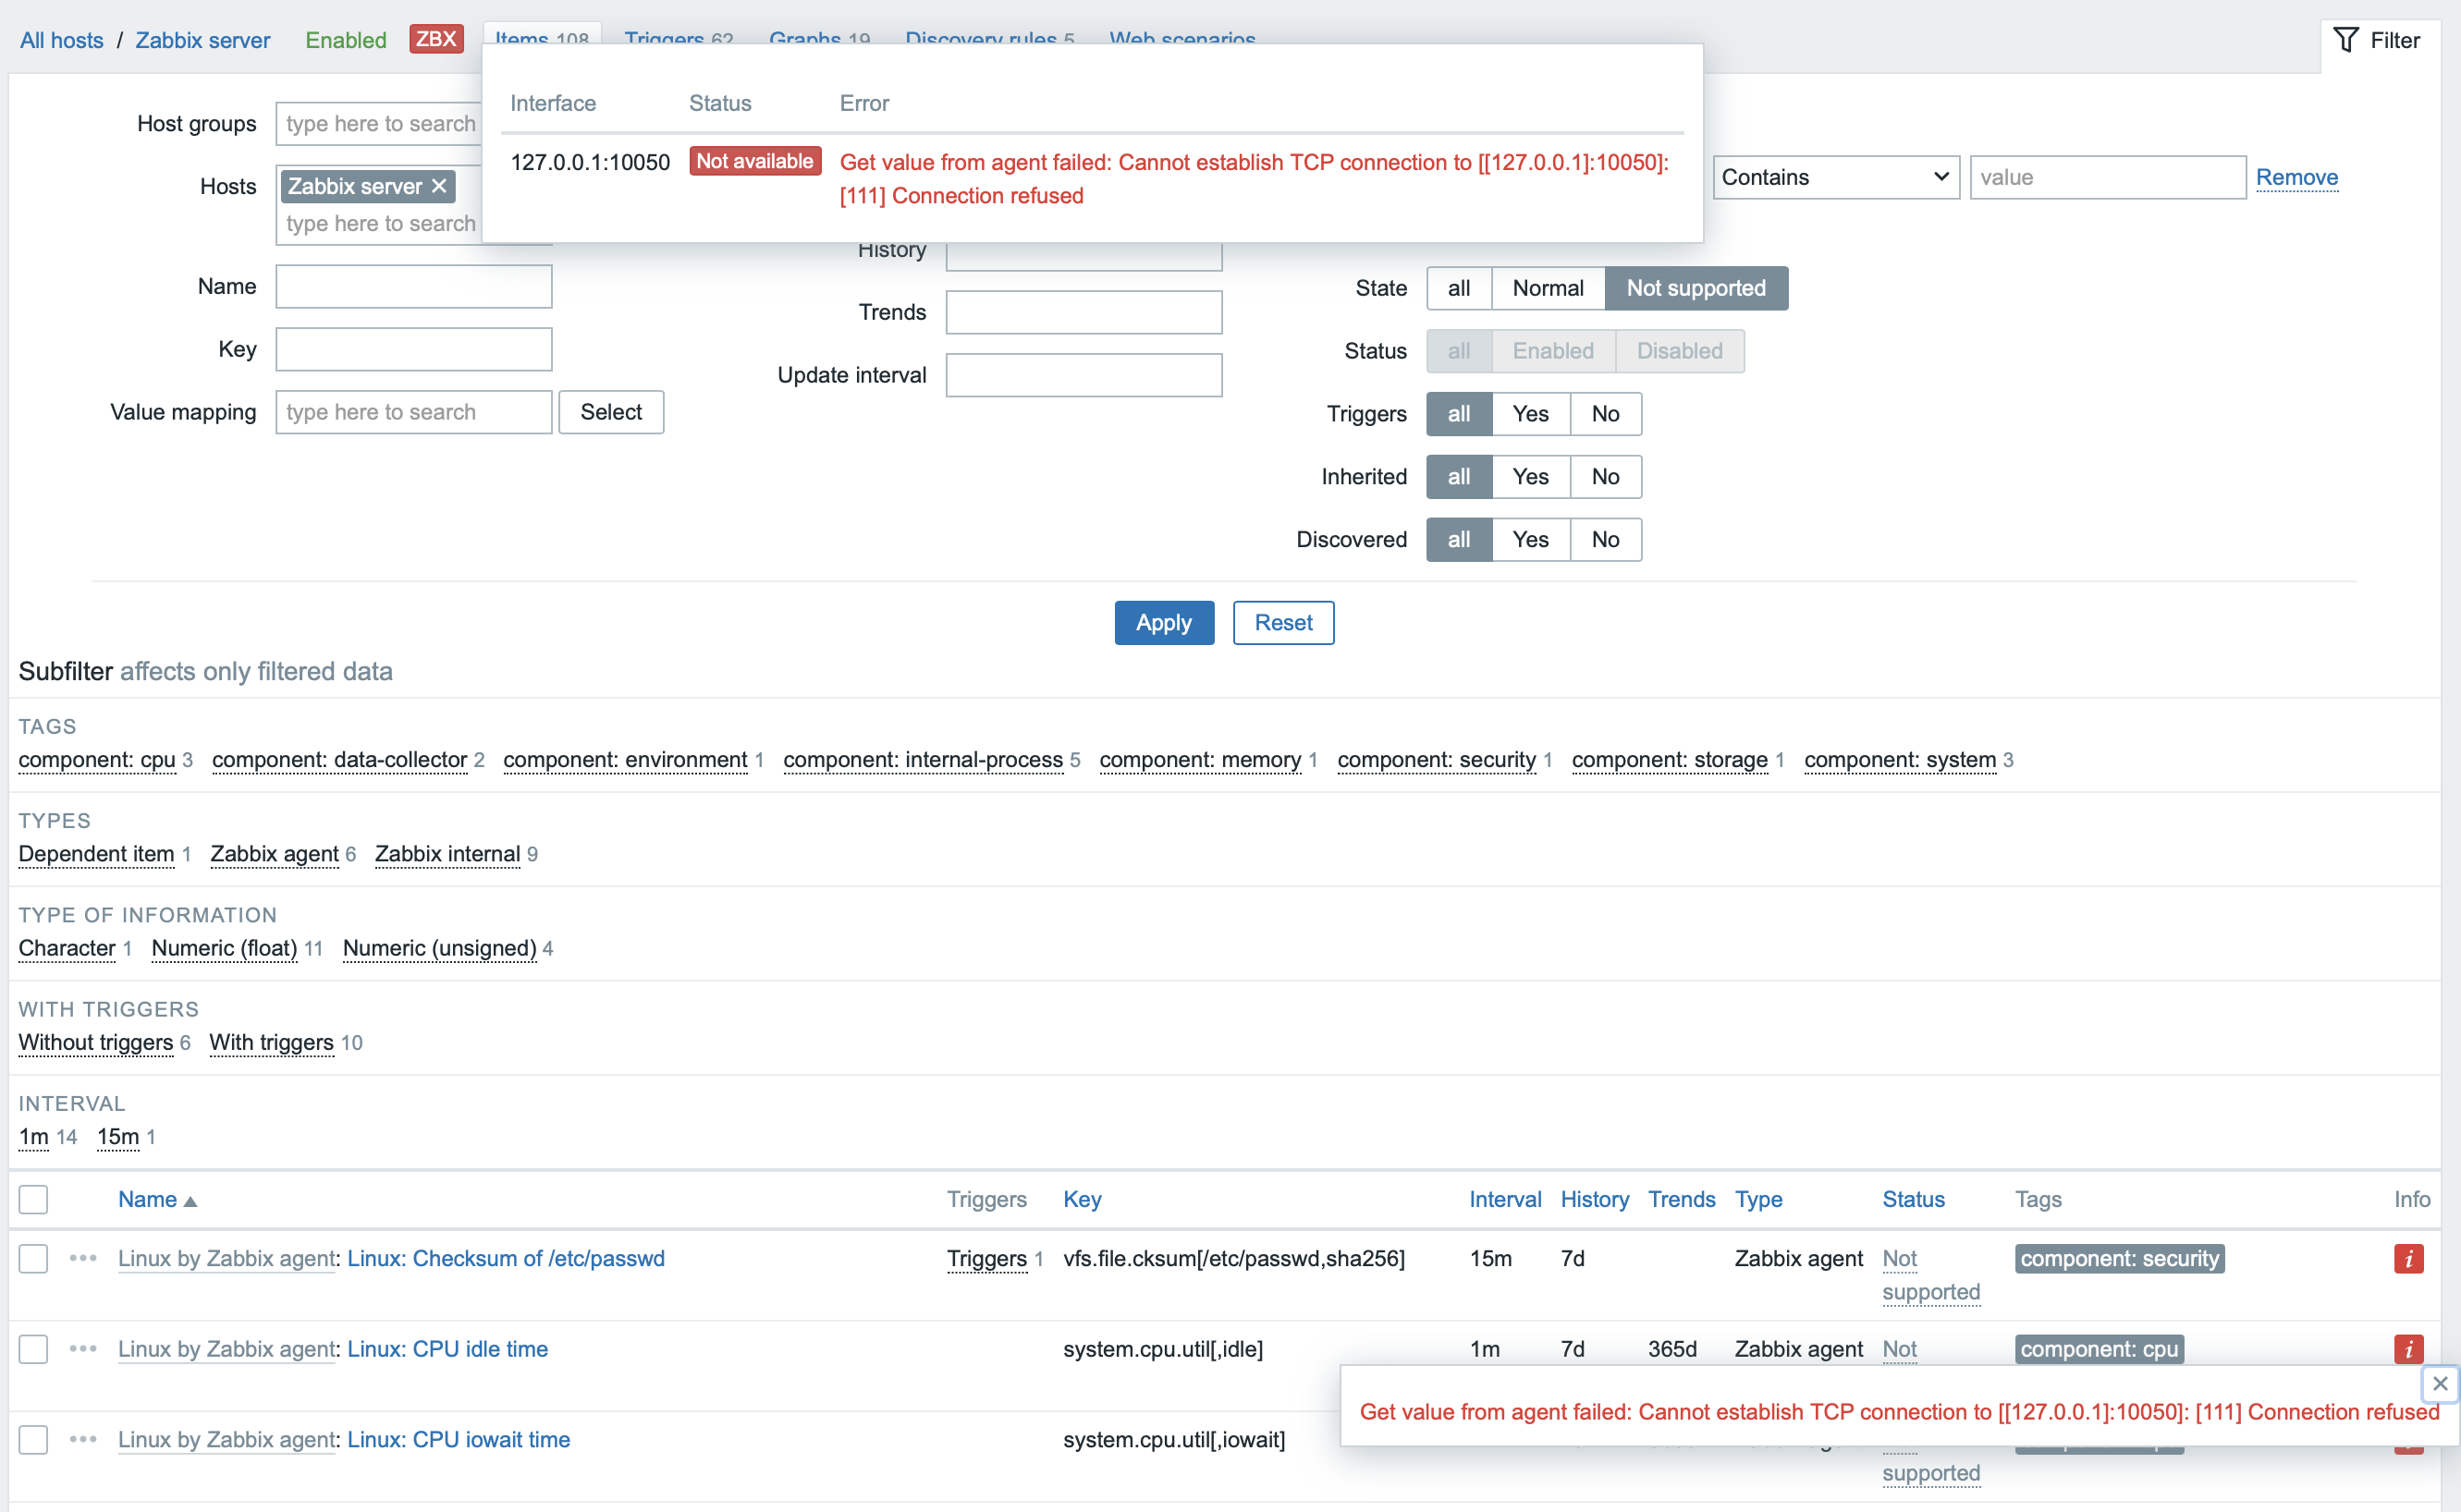Filter by Numeric (float) information type
The height and width of the screenshot is (1512, 2461).
[225, 948]
